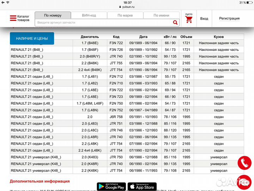Click the НАЛИЧИЕ И ЦЕНЫ button
Viewport: 254px width, 191px height.
32,38
